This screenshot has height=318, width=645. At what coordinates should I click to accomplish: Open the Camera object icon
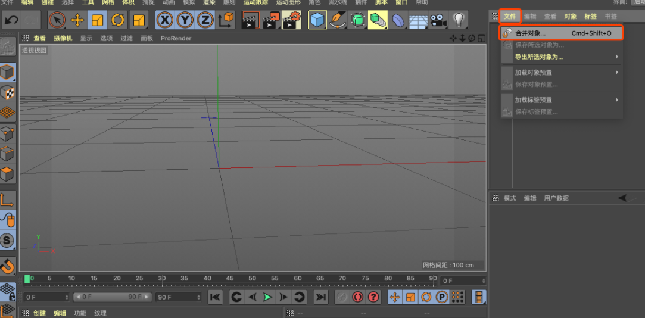click(x=438, y=20)
